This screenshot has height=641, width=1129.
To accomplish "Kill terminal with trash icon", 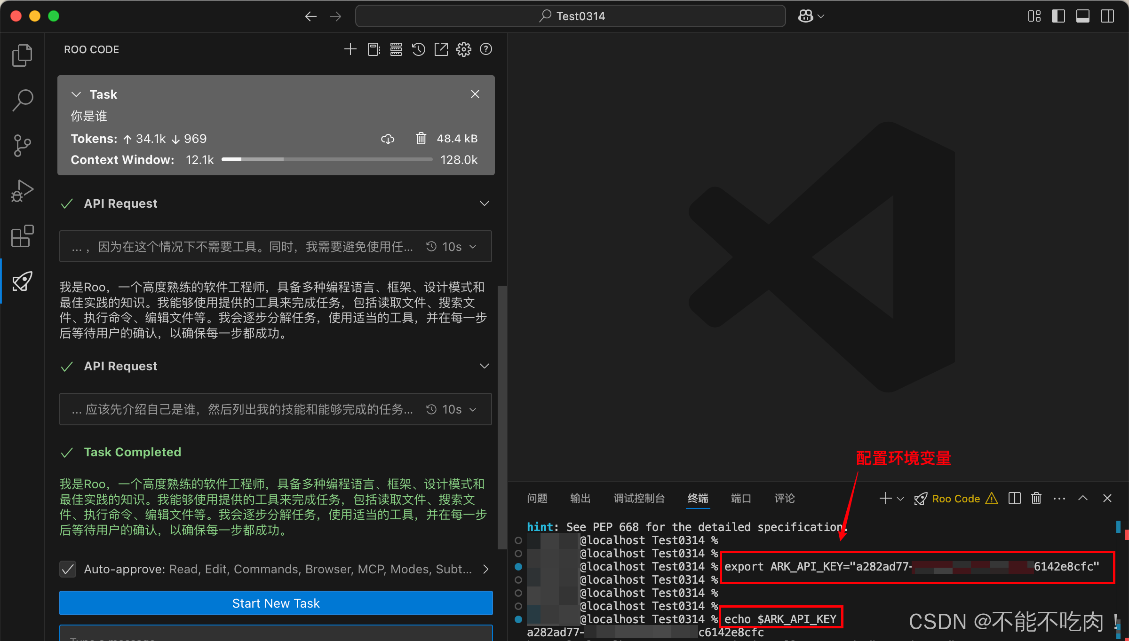I will pos(1036,498).
